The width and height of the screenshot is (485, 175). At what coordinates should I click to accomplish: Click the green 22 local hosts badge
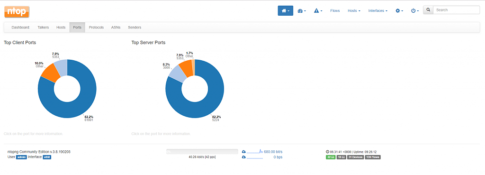[330, 157]
